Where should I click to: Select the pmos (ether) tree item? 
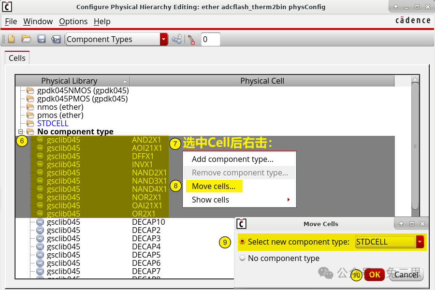tap(60, 115)
